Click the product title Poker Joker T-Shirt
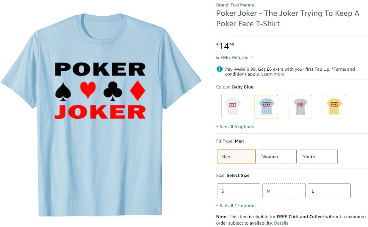Screen dimensions: 368x227 tap(288, 19)
